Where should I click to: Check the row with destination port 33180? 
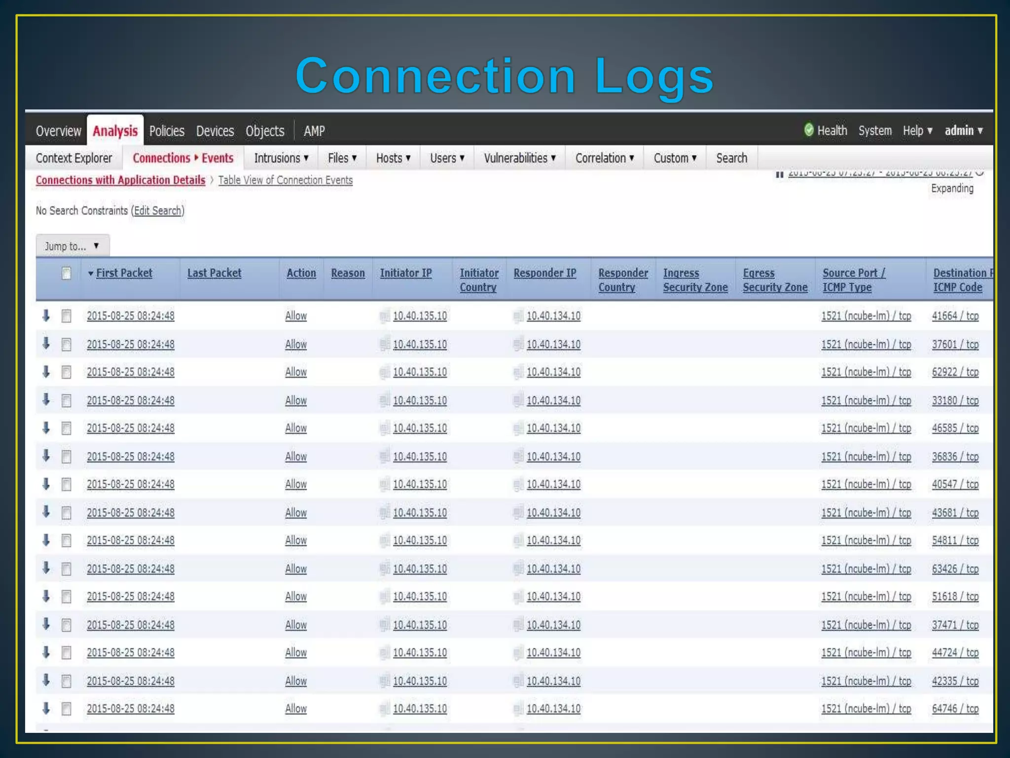pyautogui.click(x=66, y=400)
